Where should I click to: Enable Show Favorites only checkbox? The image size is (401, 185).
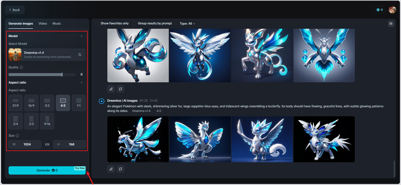(x=97, y=23)
